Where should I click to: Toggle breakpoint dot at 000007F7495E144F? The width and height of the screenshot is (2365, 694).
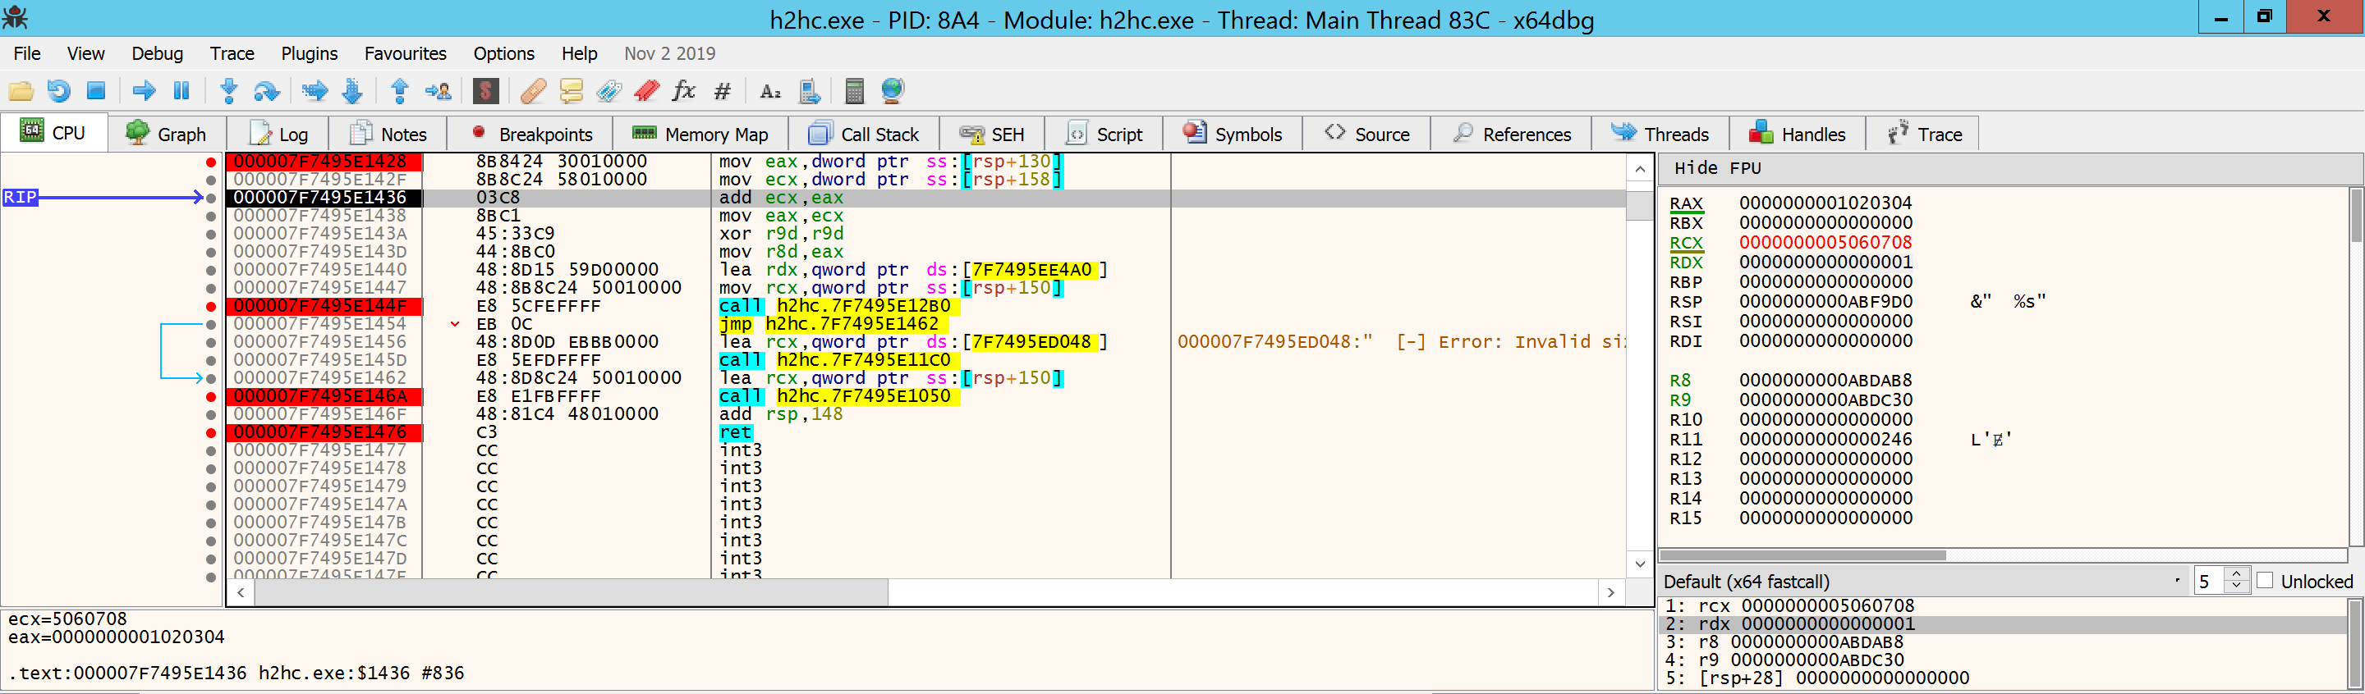click(x=211, y=306)
